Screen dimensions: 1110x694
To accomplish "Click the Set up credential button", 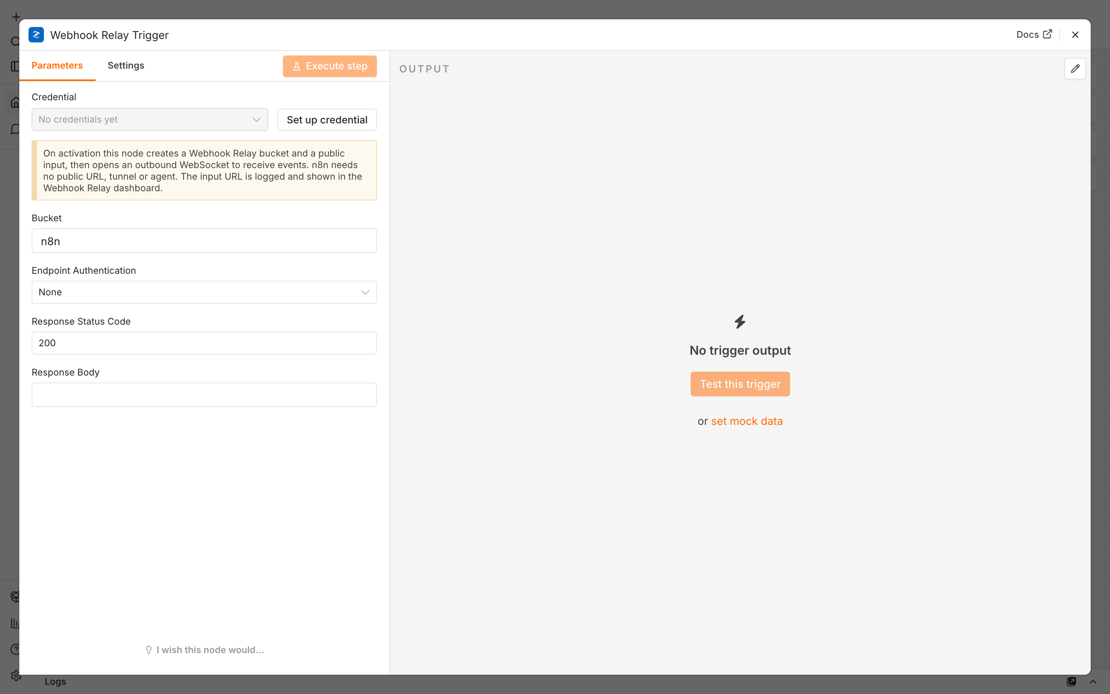I will 327,120.
